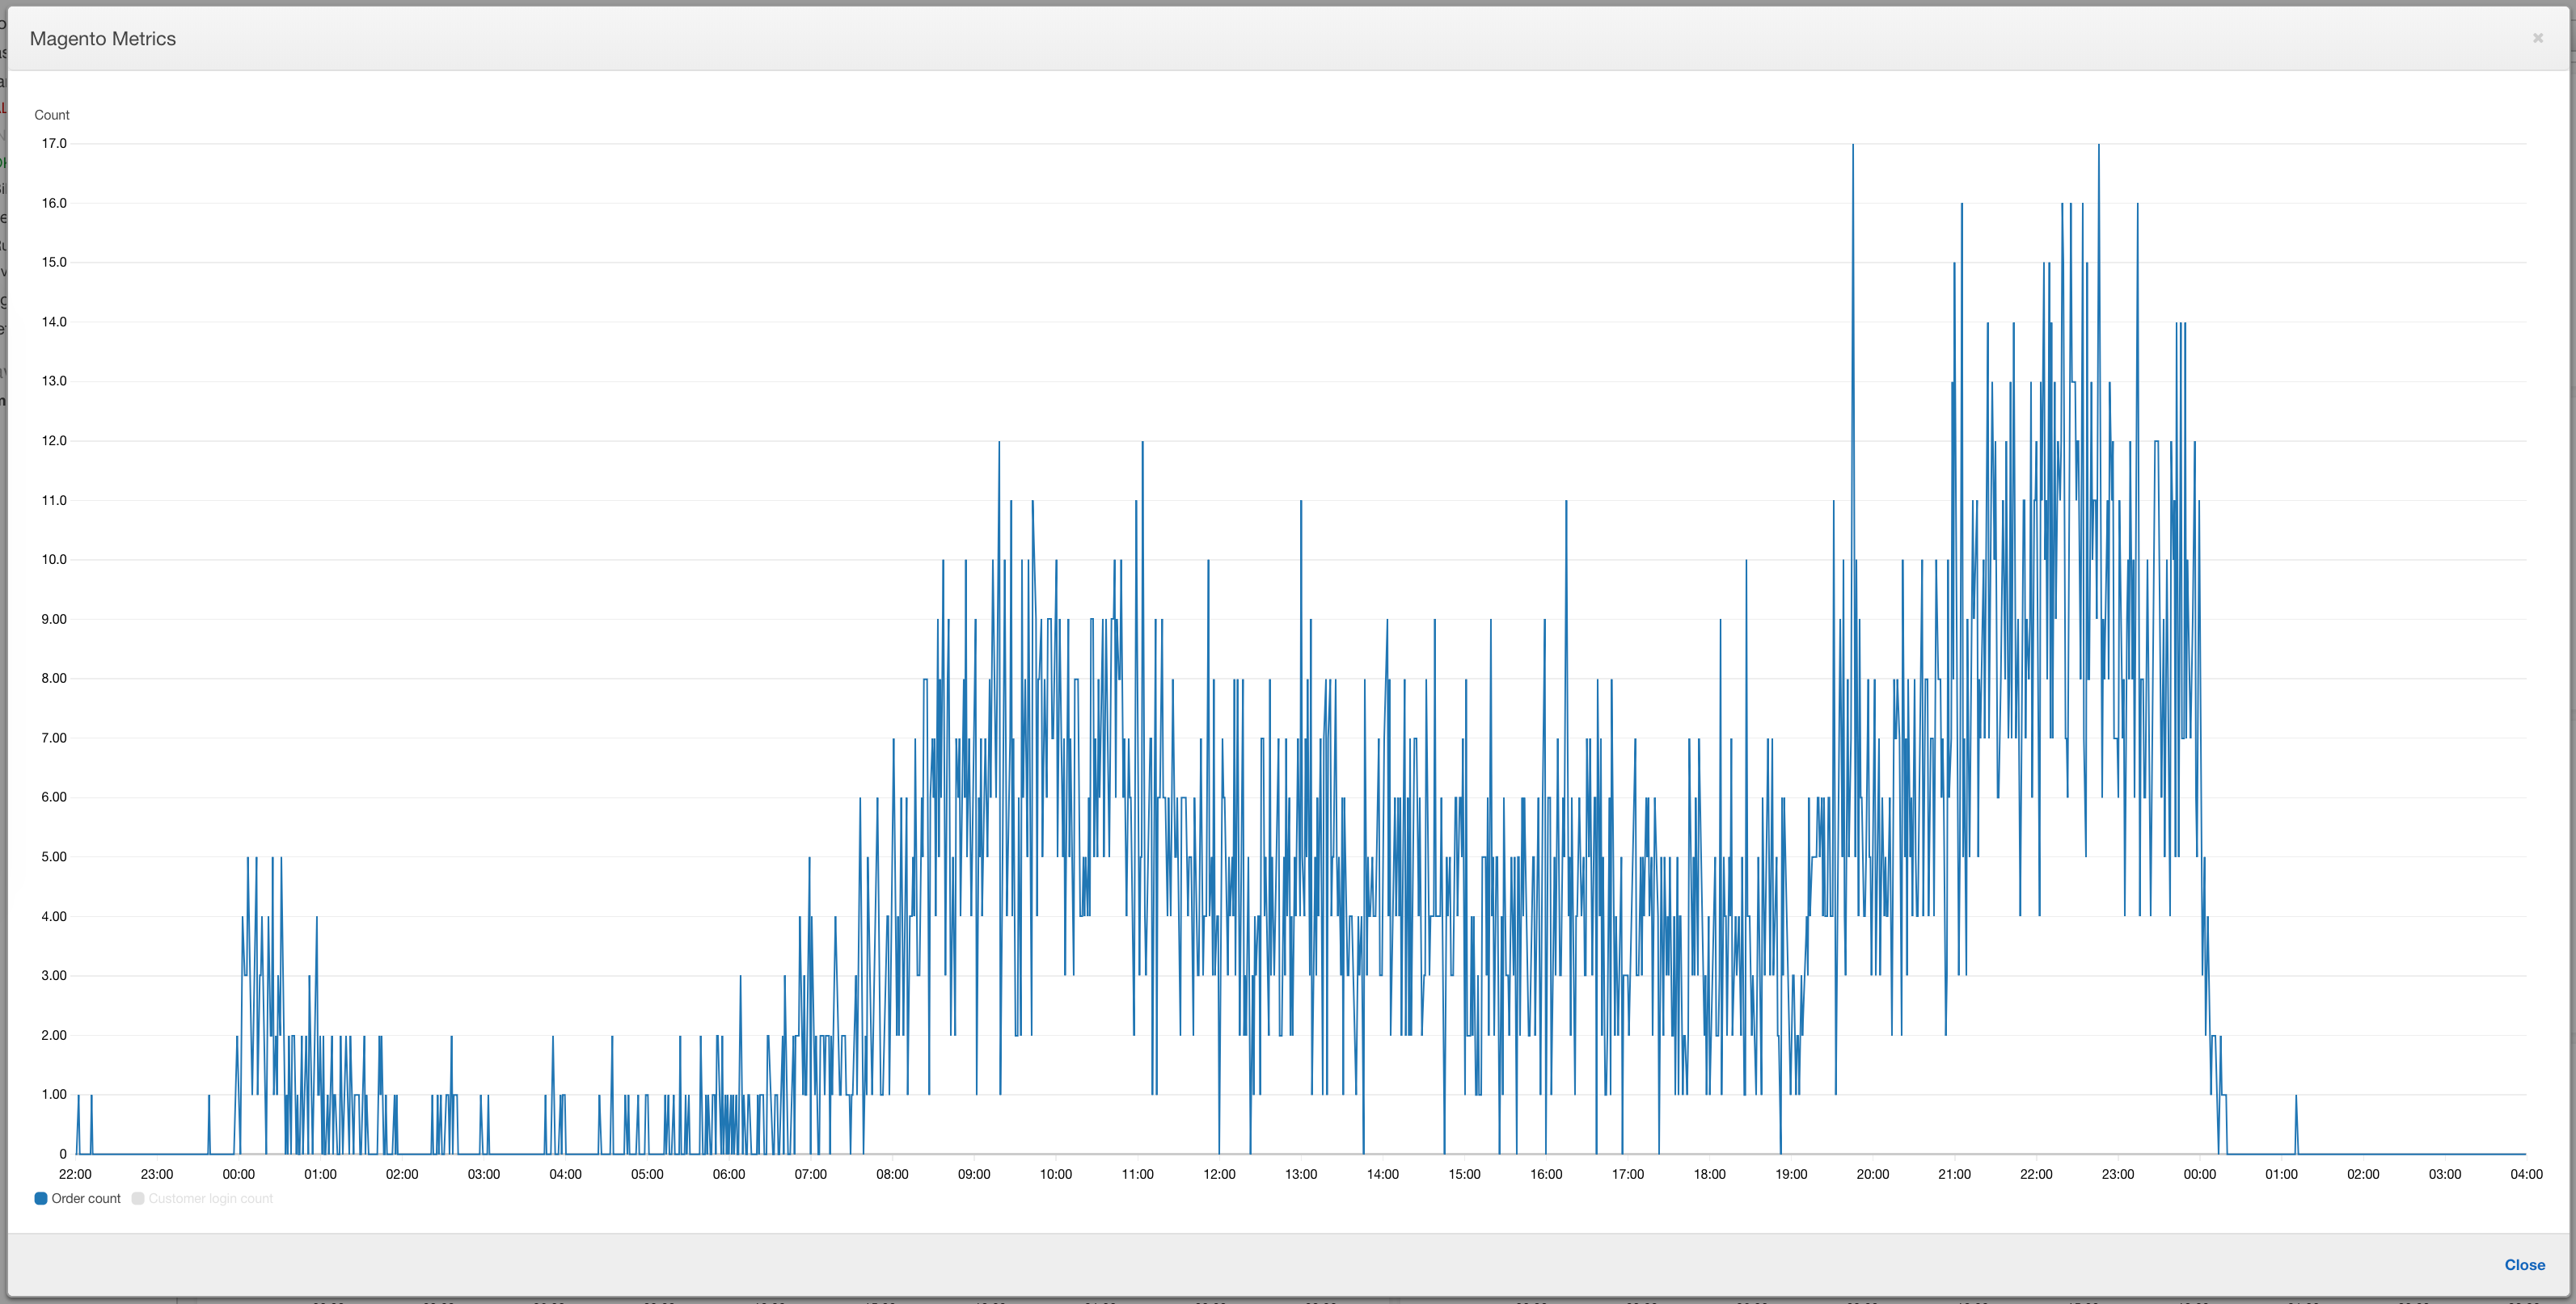
Task: Click the 10:00 x-axis time label
Action: tap(1056, 1174)
